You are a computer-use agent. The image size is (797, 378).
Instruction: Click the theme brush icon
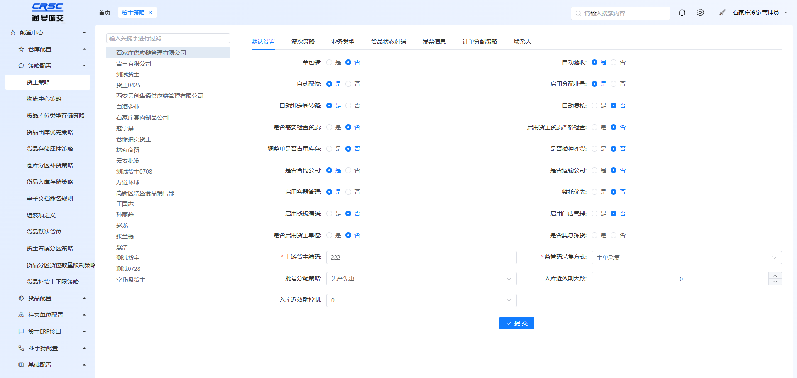click(722, 12)
